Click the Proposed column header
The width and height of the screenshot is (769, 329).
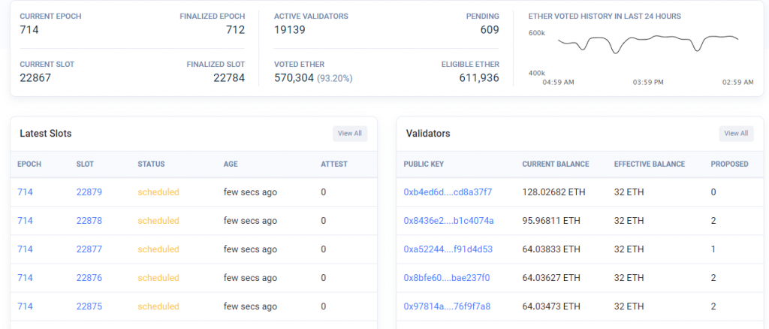pyautogui.click(x=729, y=164)
